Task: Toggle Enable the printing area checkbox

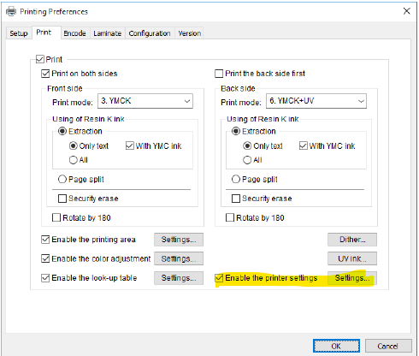Action: point(45,240)
